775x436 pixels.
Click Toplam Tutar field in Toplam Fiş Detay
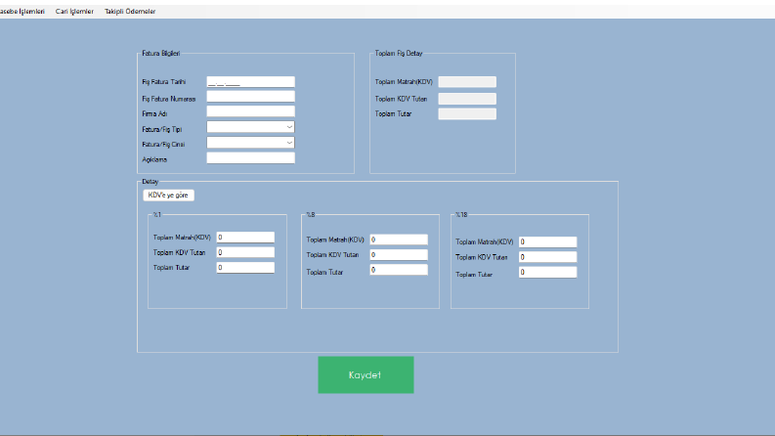point(467,114)
